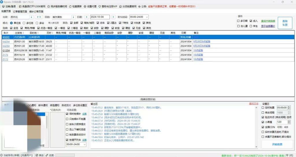The image size is (296, 157).
Task: Switch to 订单管理页面 tab
Action: tap(20, 12)
